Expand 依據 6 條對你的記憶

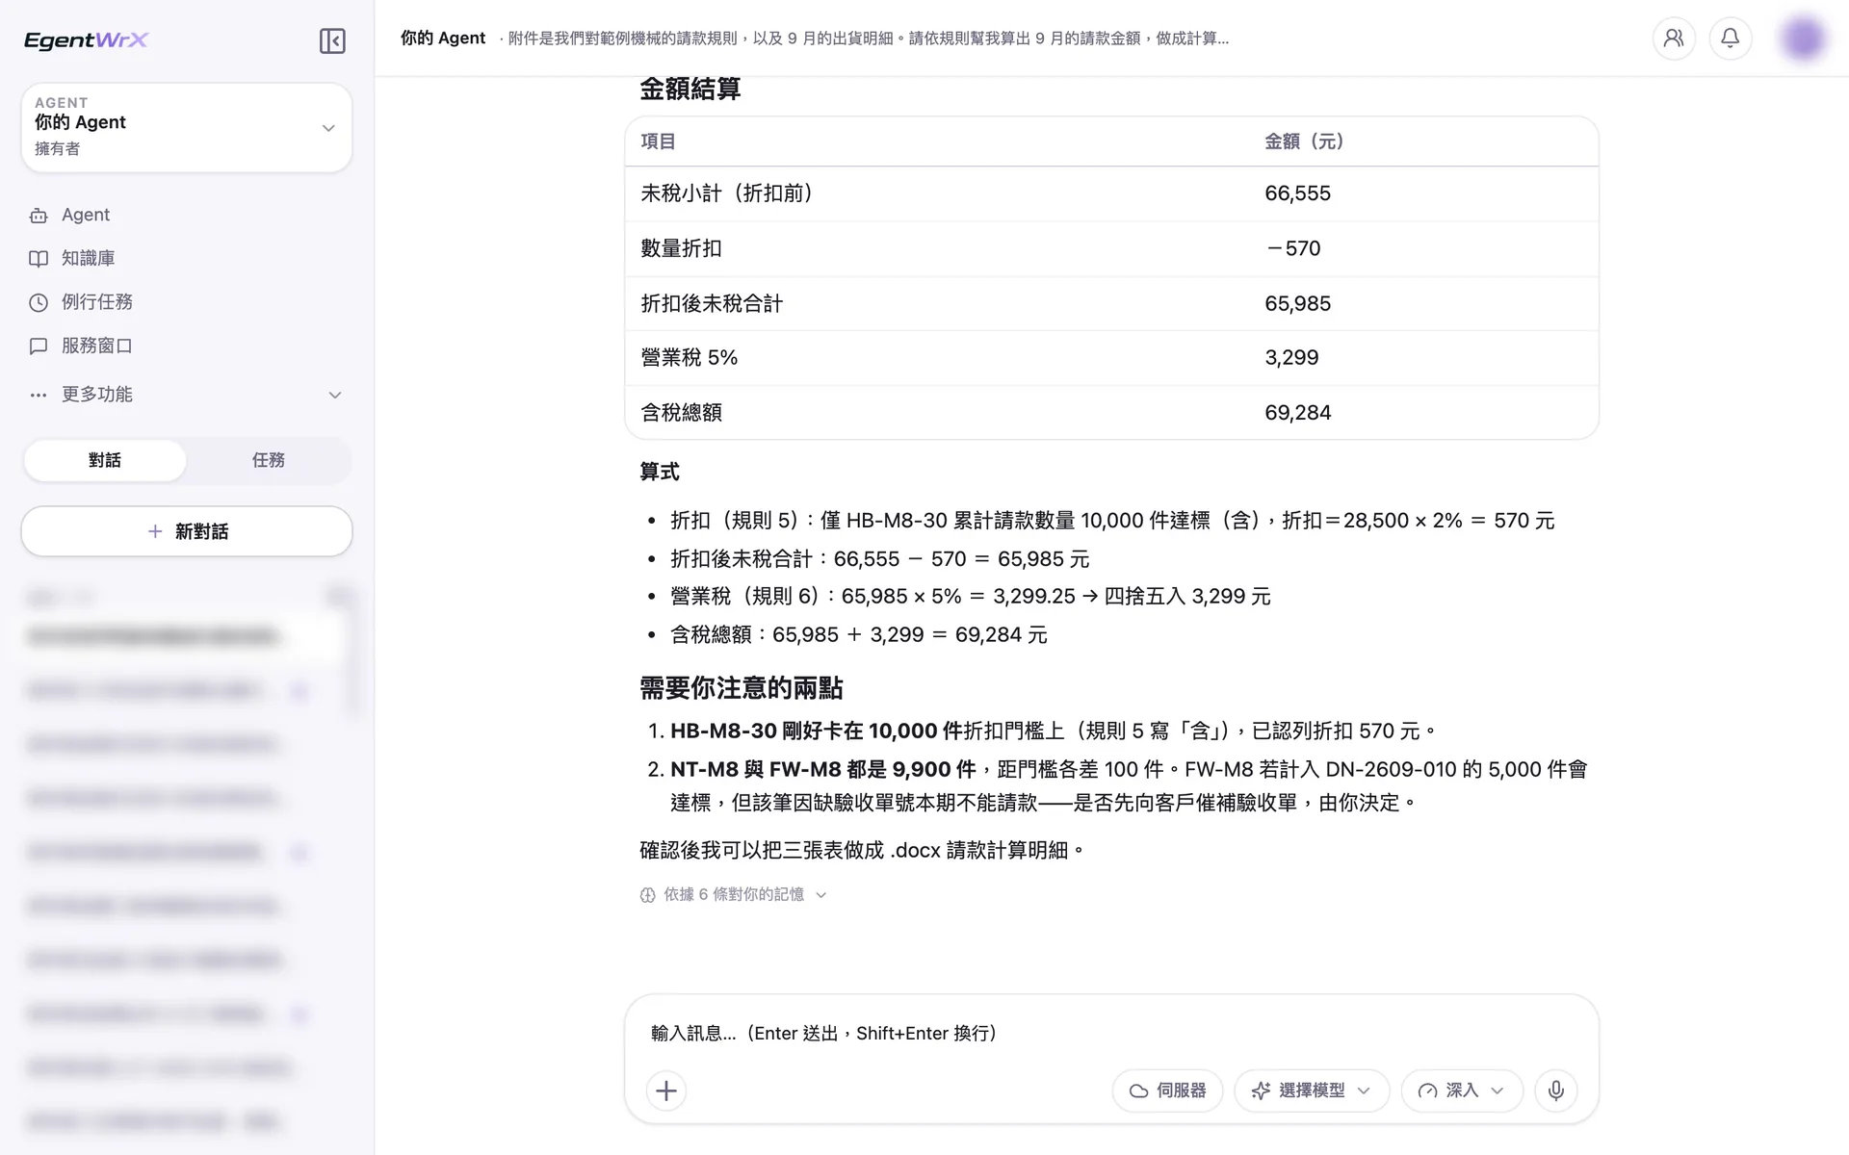734,895
